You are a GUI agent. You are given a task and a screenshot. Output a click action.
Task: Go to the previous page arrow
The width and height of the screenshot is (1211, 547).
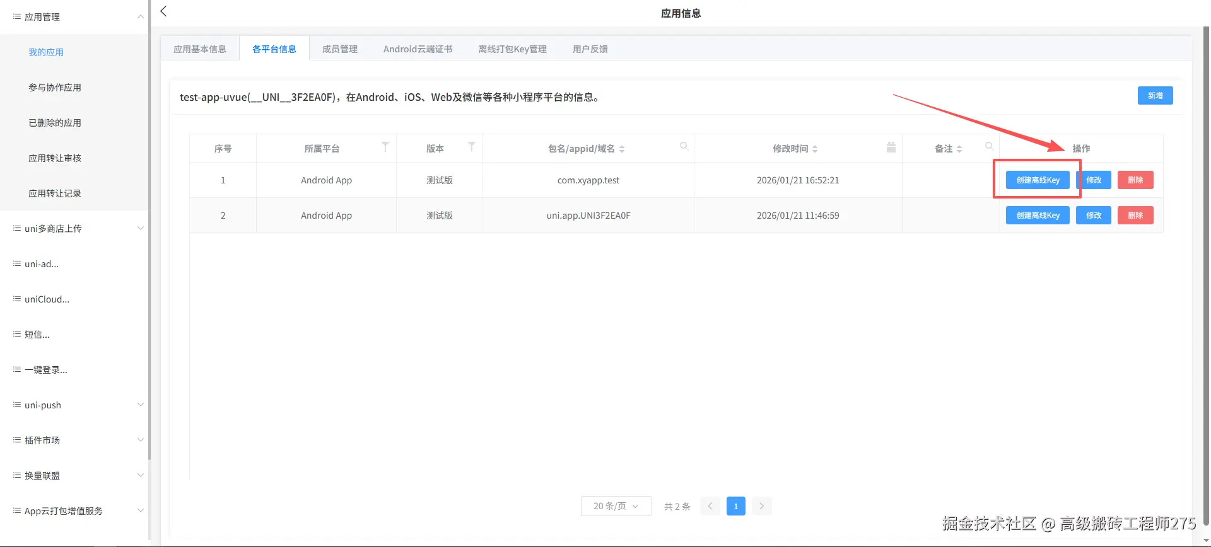click(710, 506)
